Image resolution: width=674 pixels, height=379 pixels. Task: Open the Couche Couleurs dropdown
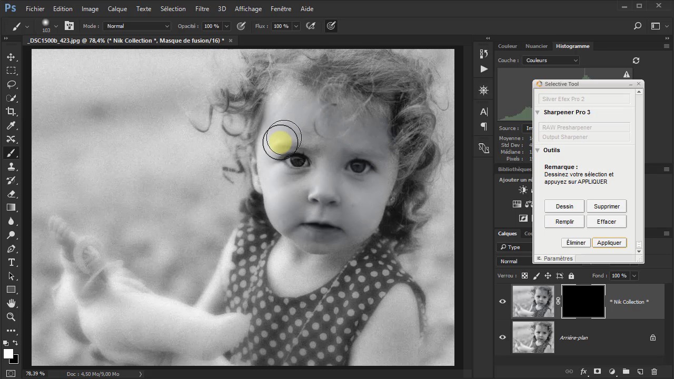click(x=551, y=61)
